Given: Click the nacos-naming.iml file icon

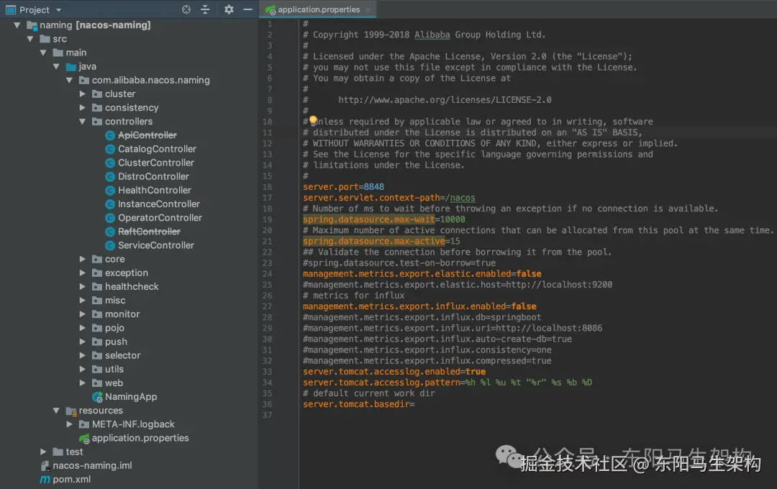Looking at the screenshot, I should (x=45, y=466).
